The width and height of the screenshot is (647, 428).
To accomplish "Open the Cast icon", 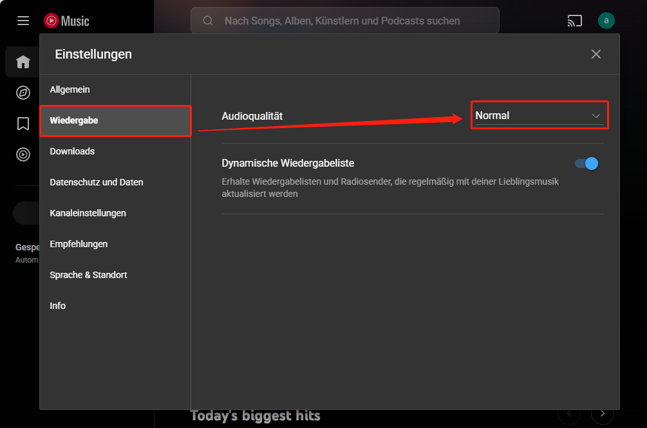I will 575,21.
